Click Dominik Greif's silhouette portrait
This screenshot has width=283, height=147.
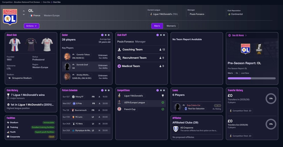(67, 66)
